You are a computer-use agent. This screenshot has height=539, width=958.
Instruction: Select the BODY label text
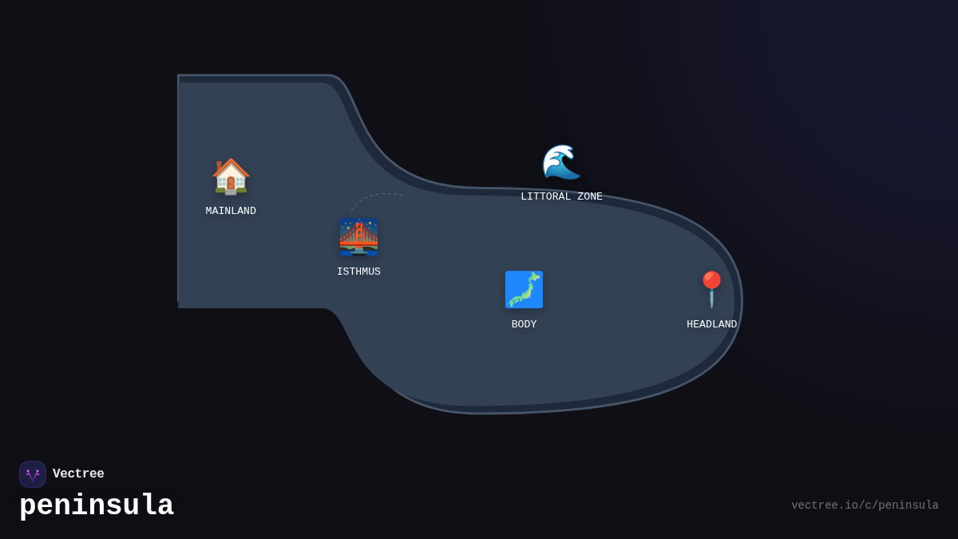click(524, 324)
